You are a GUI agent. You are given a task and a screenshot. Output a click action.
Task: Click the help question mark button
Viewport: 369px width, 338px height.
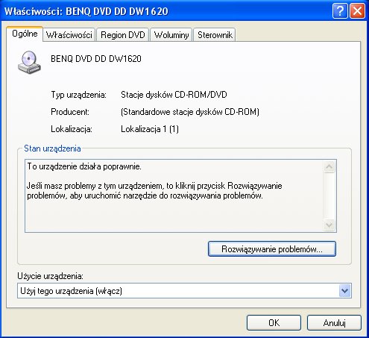pyautogui.click(x=340, y=11)
